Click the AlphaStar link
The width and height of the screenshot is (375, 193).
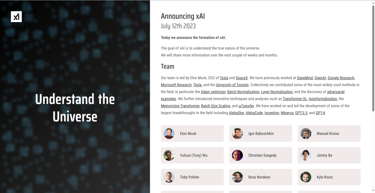click(x=236, y=113)
